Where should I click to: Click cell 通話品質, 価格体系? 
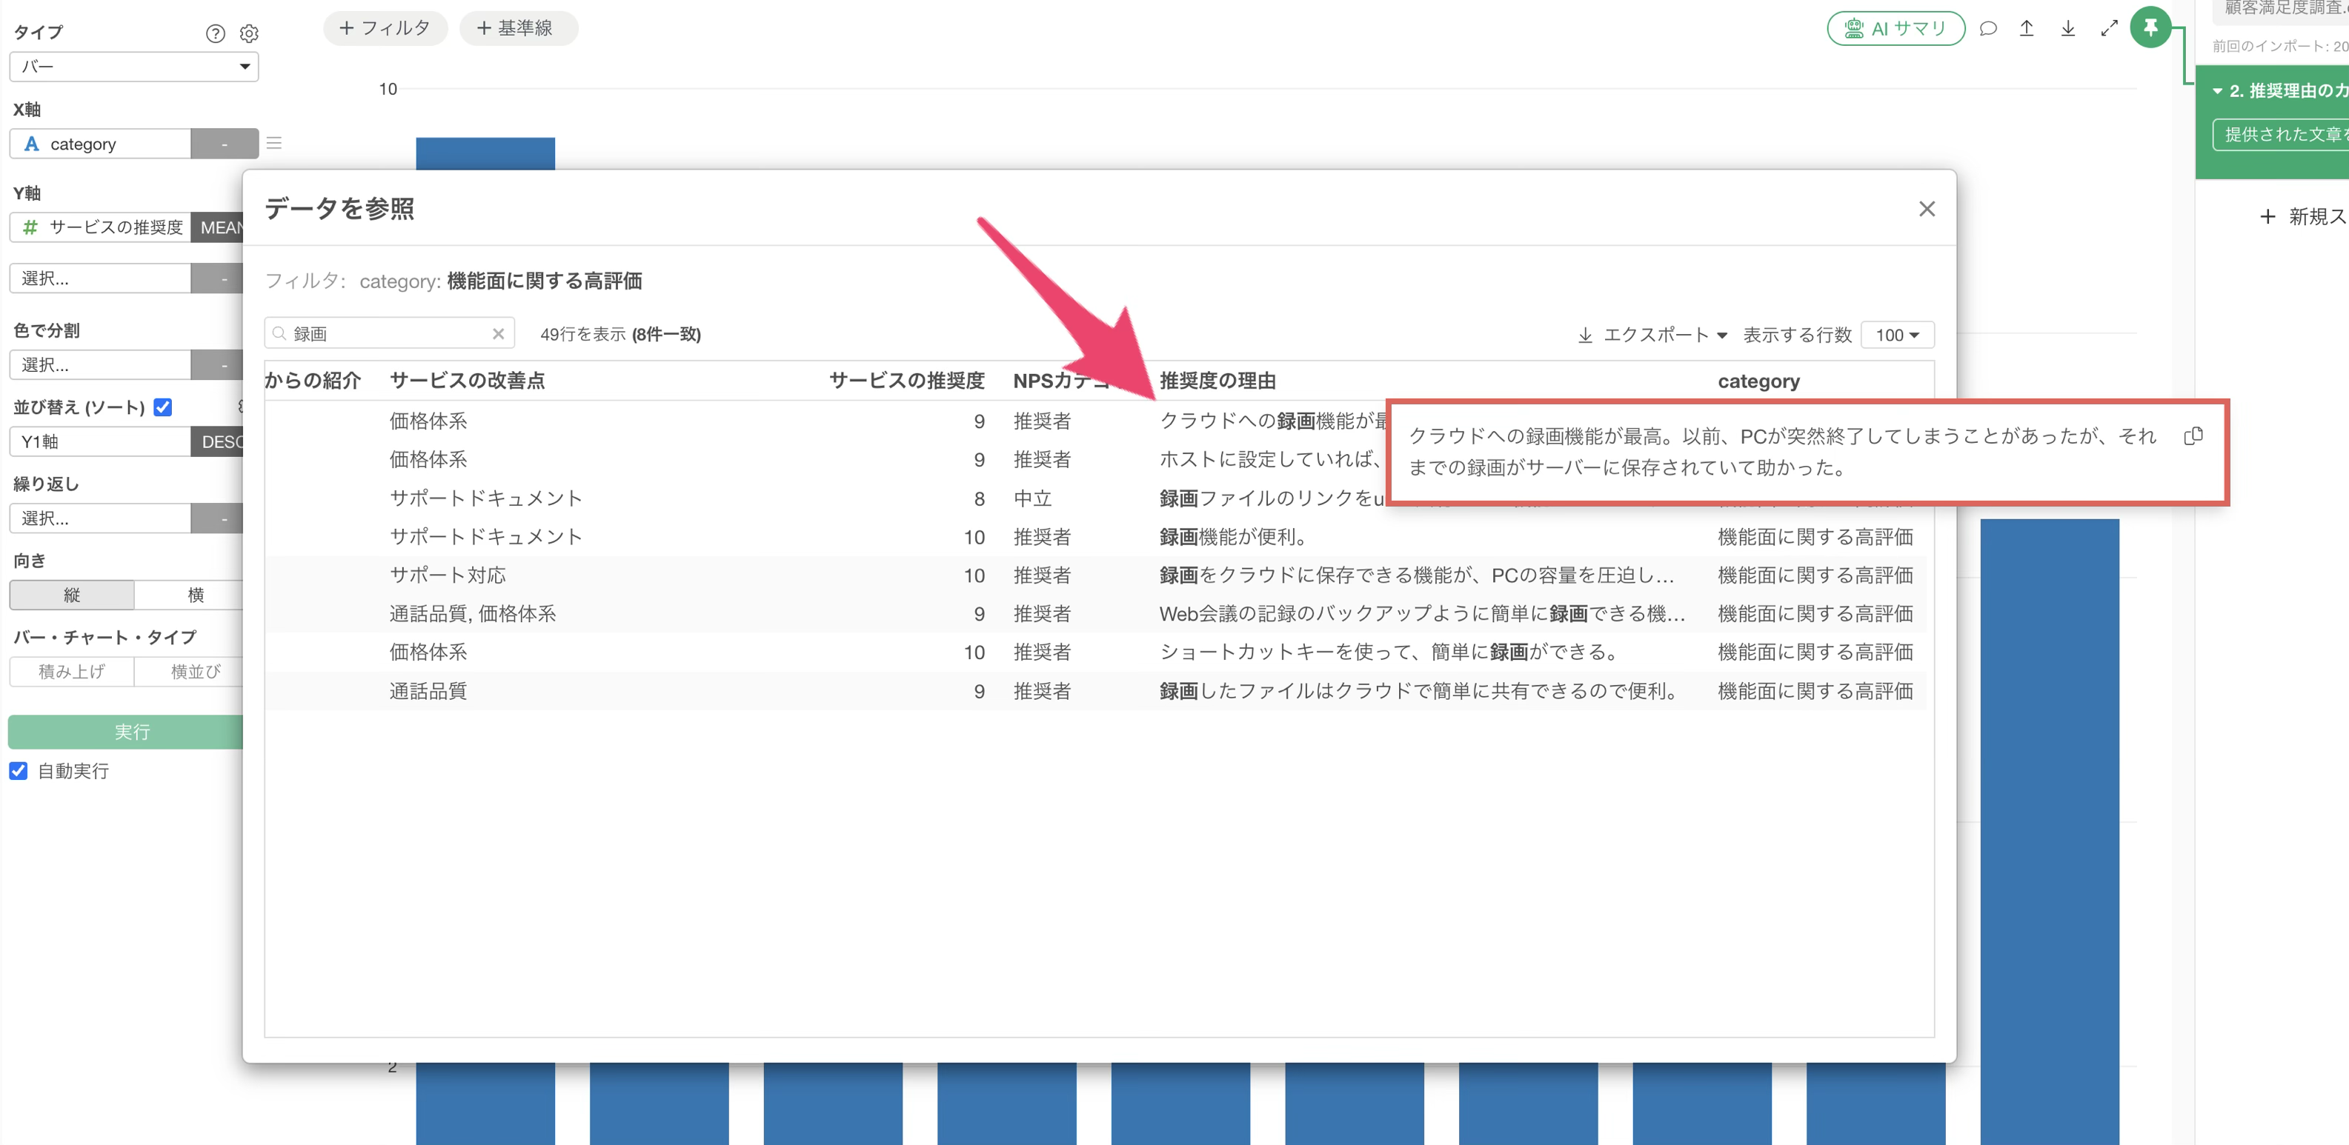[472, 613]
